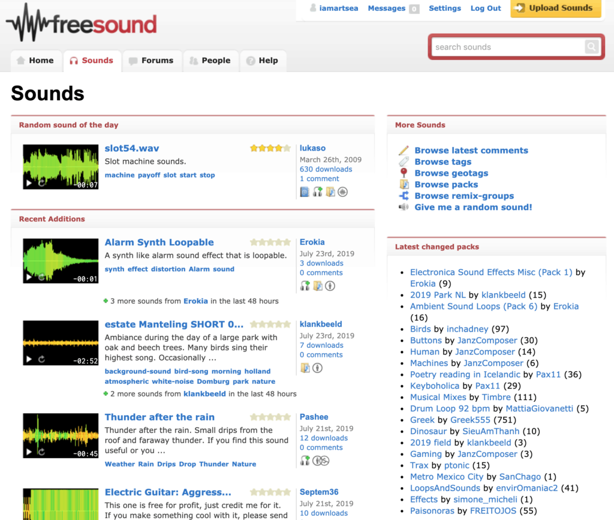Click the map pin icon beside Browse geotags

(404, 173)
